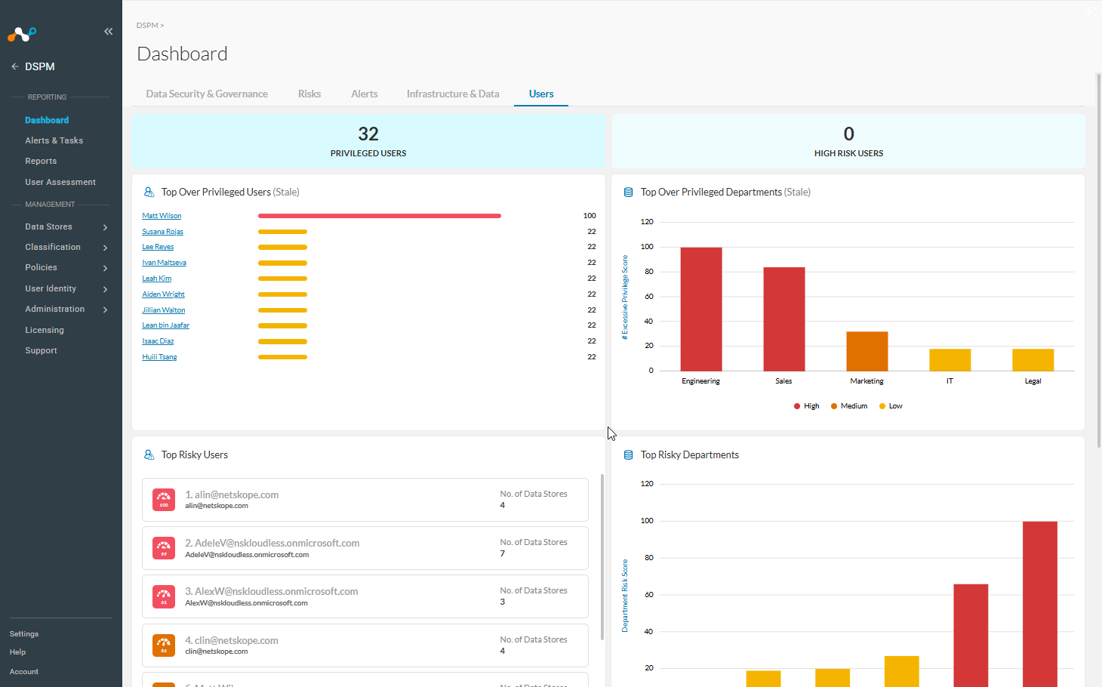Screen dimensions: 1102x687
Task: Click the Top Risky Users panel icon
Action: coord(149,455)
